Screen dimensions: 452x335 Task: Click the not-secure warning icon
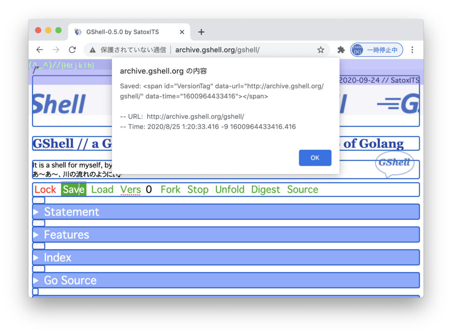coord(93,50)
